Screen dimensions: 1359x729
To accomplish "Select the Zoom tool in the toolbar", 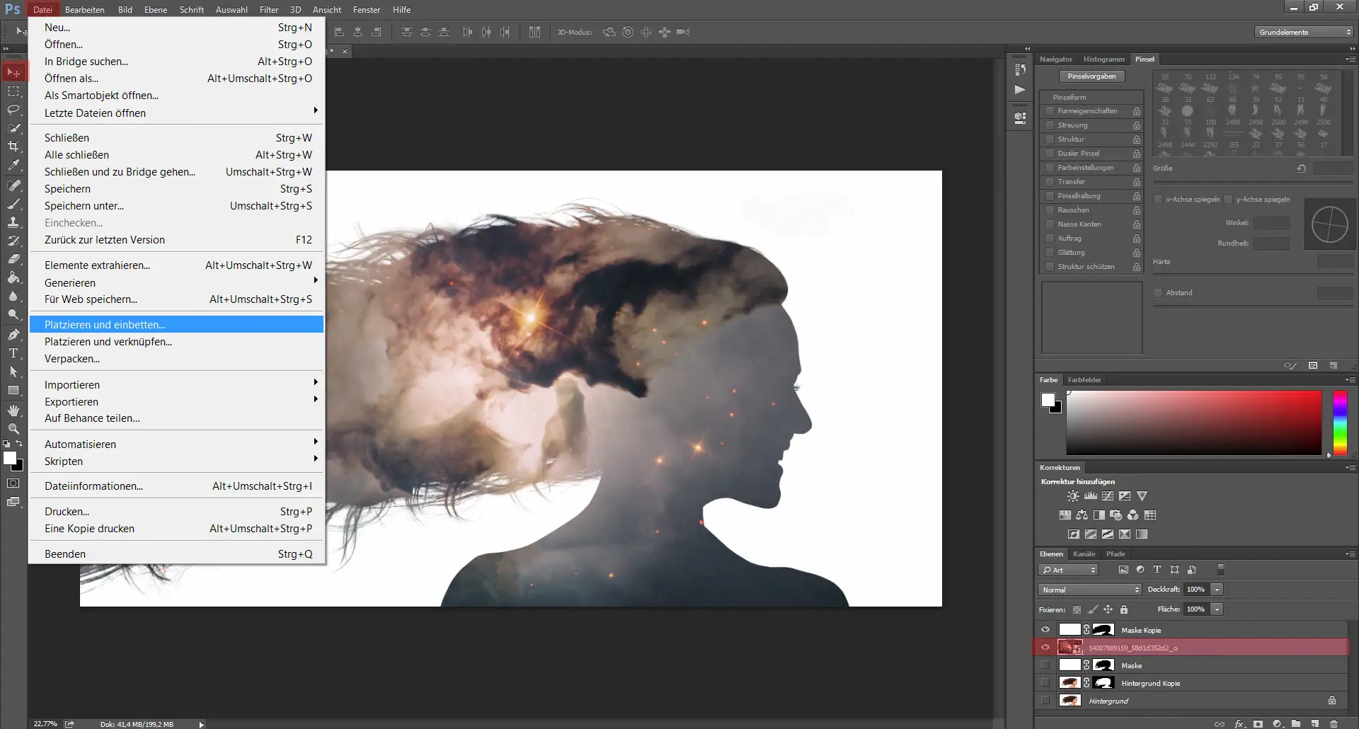I will [x=14, y=429].
